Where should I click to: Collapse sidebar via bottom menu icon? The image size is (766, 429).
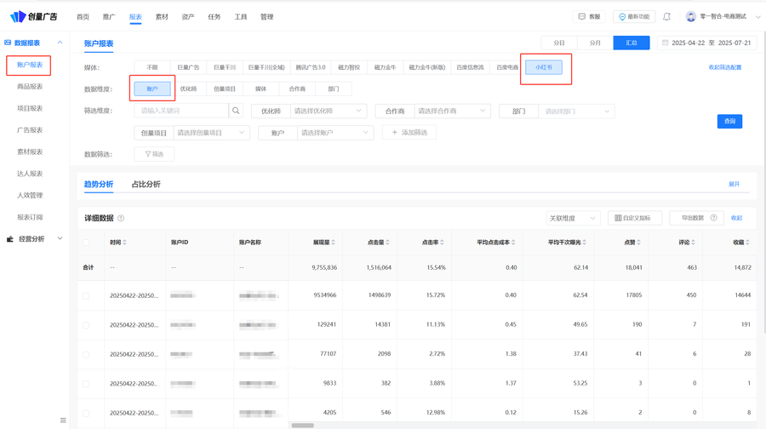tap(63, 420)
